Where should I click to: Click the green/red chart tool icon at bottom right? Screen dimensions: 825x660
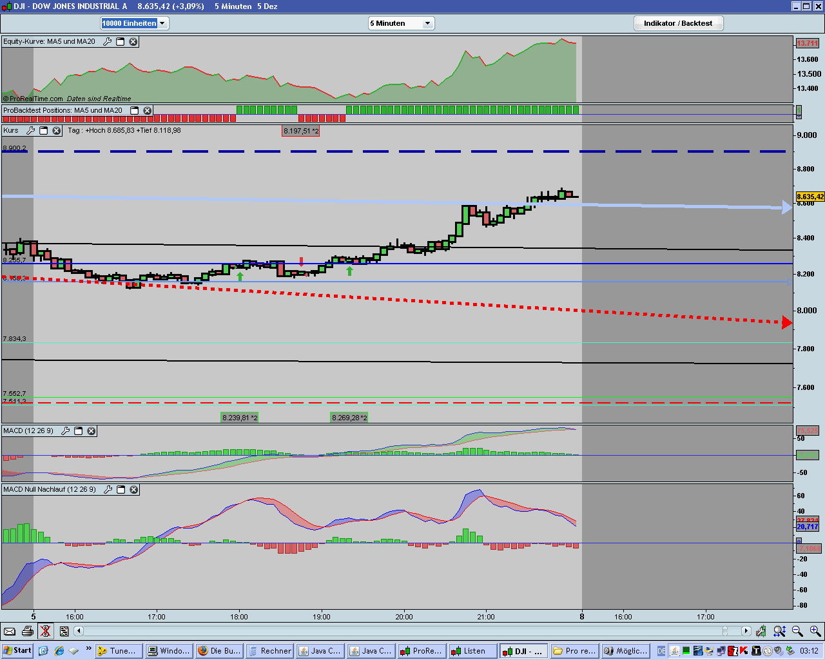pos(761,631)
